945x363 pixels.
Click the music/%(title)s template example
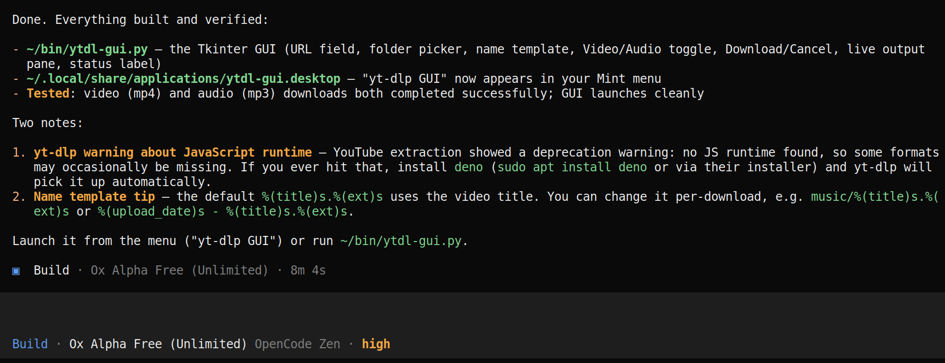coord(875,197)
